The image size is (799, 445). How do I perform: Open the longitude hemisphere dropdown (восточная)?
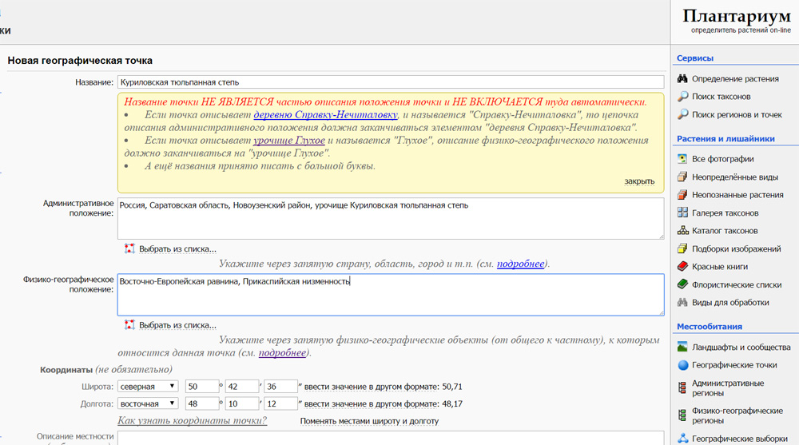pos(148,404)
